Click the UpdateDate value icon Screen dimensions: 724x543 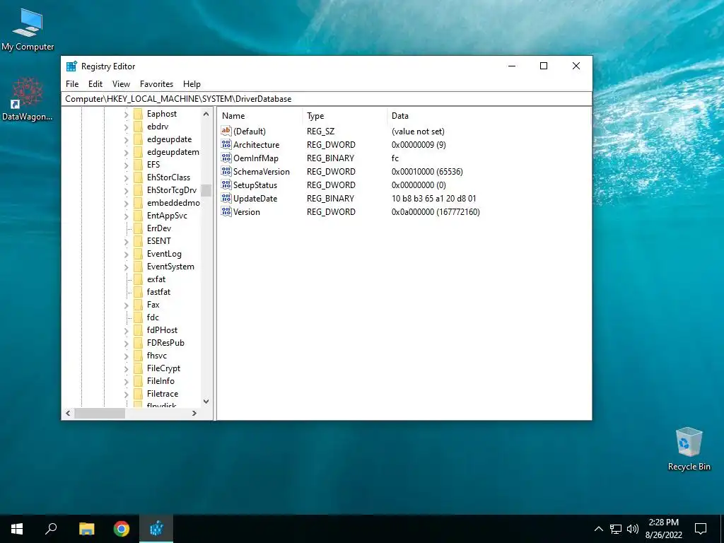(226, 198)
